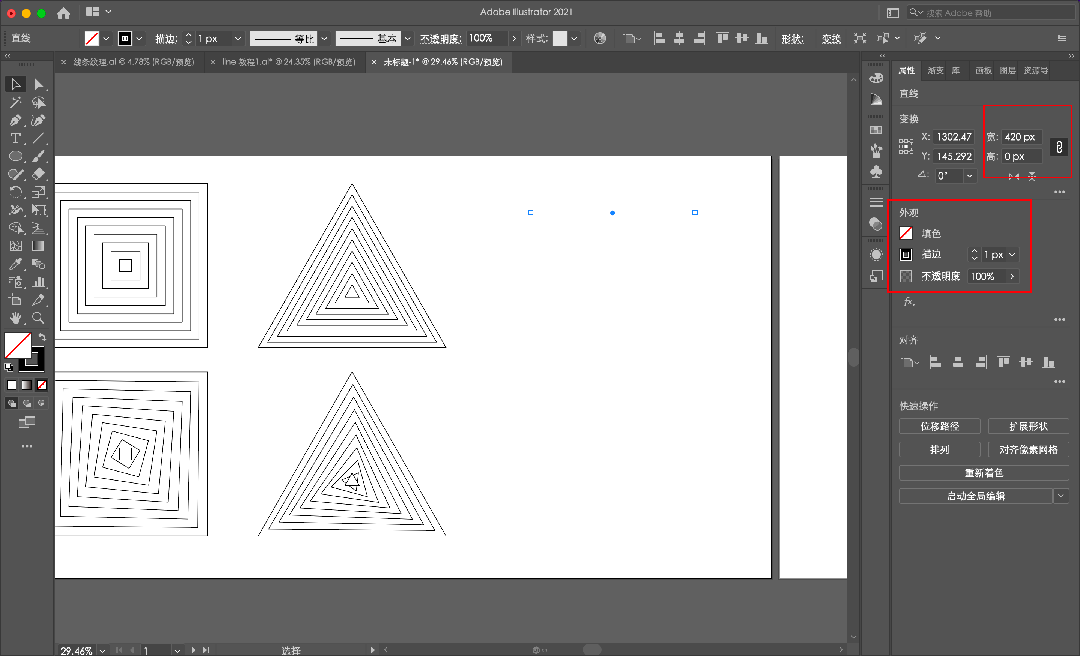Select the Line Segment tool
The width and height of the screenshot is (1080, 656).
[39, 138]
